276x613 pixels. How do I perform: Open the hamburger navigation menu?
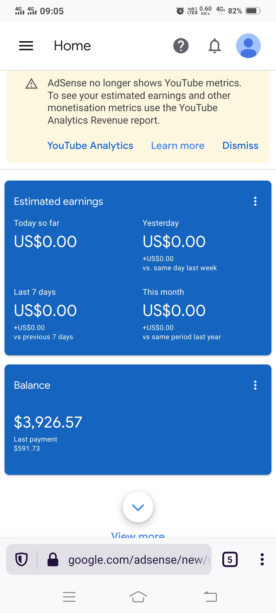click(26, 46)
